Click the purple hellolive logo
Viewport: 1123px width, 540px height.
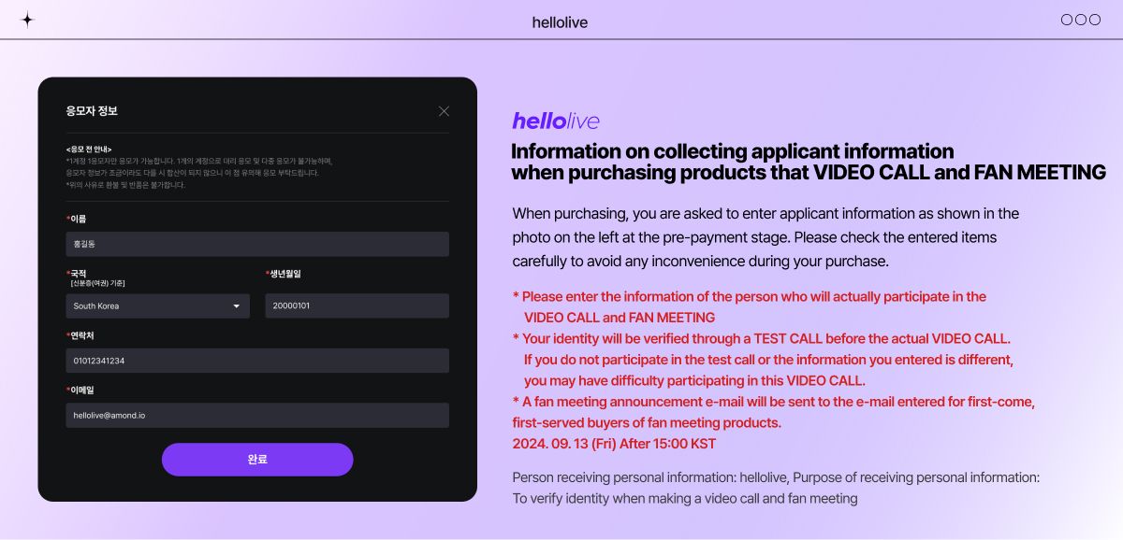click(x=556, y=121)
